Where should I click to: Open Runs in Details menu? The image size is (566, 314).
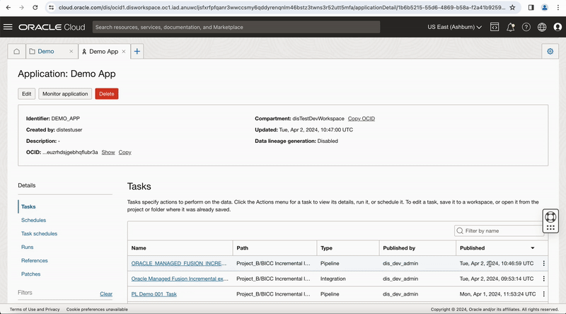pyautogui.click(x=28, y=248)
